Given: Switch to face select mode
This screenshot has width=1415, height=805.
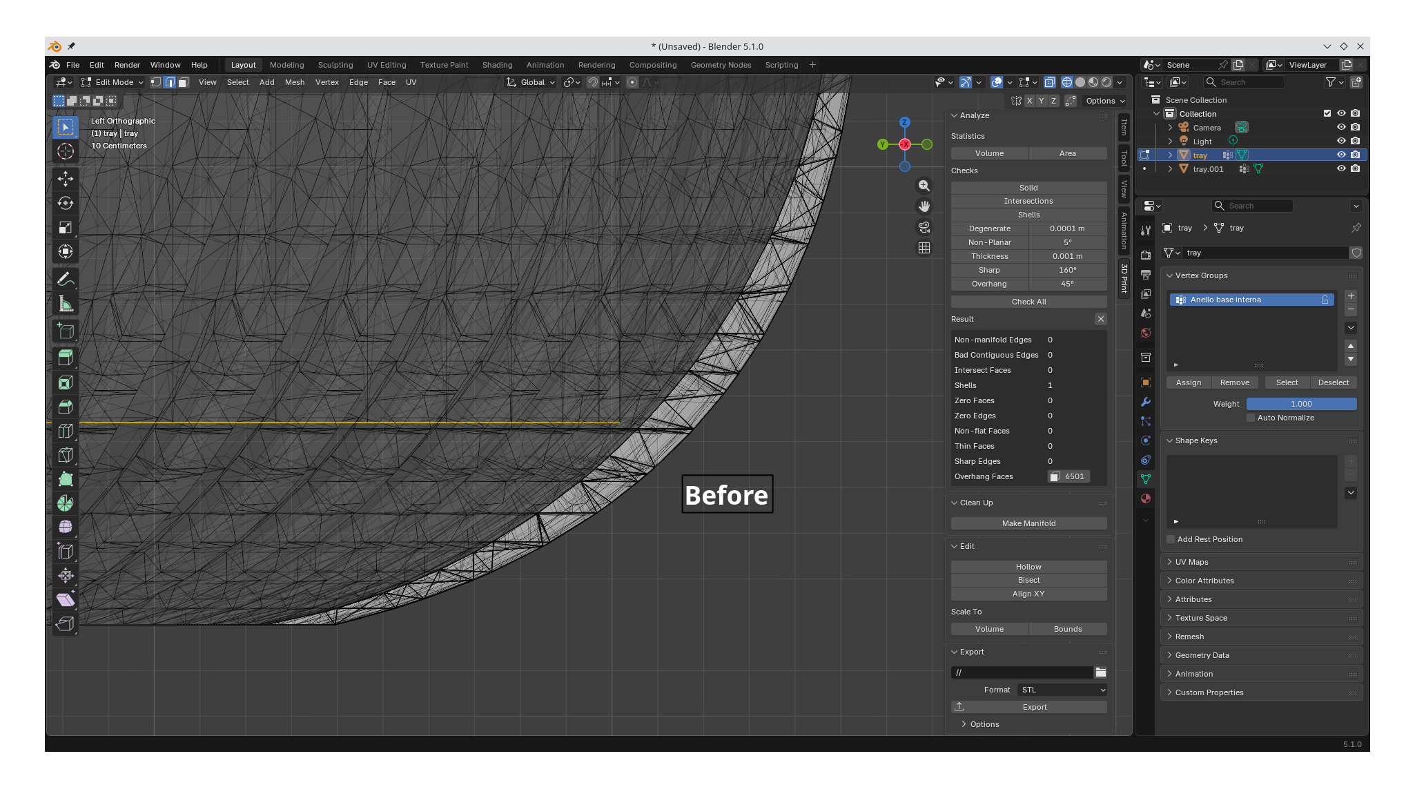Looking at the screenshot, I should click(183, 82).
